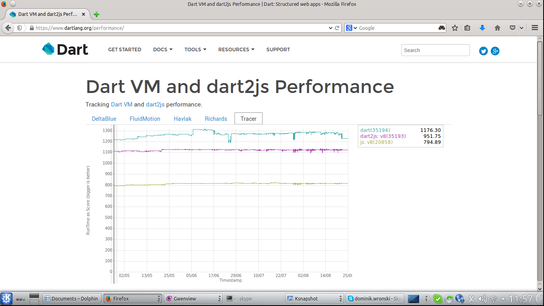Click the globe tray icon

coord(460,299)
